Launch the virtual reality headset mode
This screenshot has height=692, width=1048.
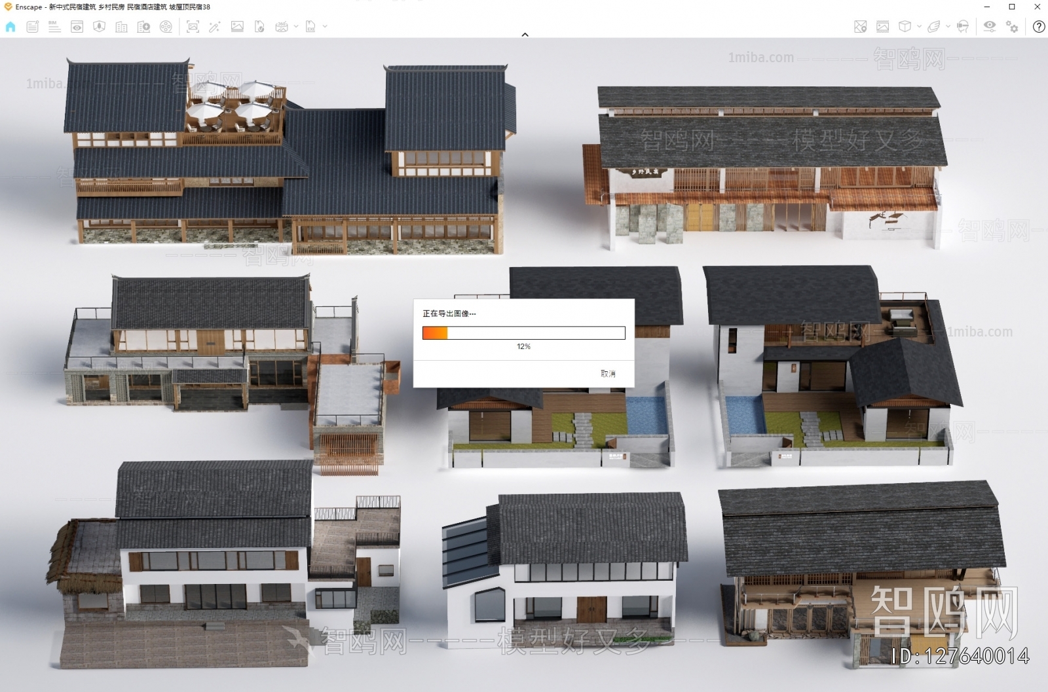(x=962, y=27)
